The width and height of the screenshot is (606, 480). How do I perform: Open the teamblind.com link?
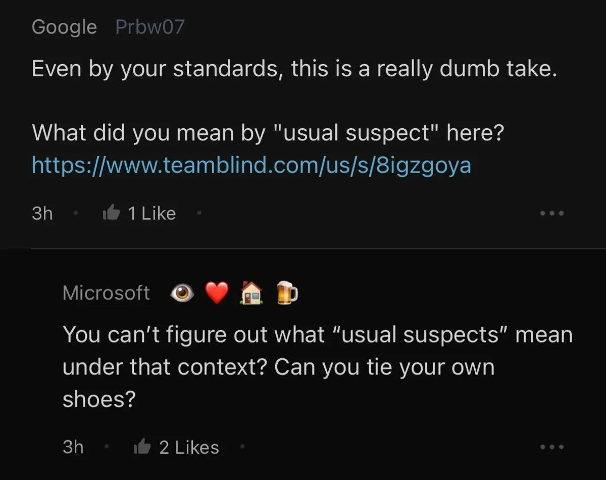tap(251, 165)
